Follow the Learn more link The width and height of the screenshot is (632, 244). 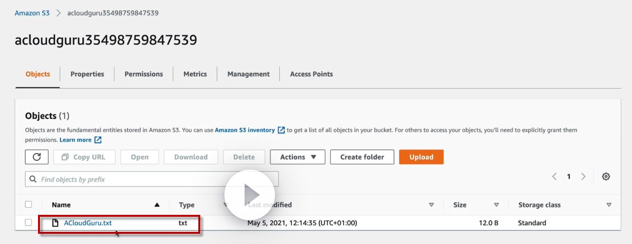(x=76, y=140)
